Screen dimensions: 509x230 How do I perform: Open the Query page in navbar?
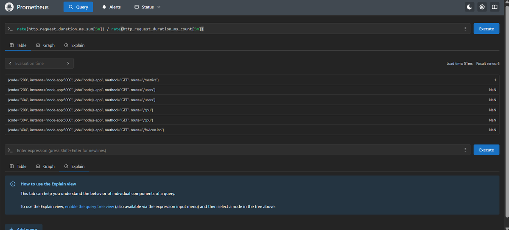78,7
